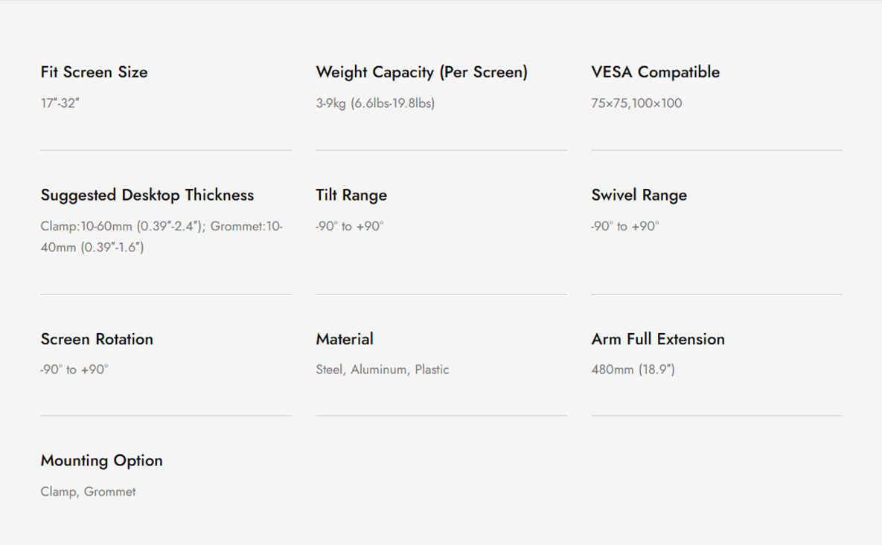
Task: Select the Steel, Aluminum, Plastic text
Action: coord(383,369)
